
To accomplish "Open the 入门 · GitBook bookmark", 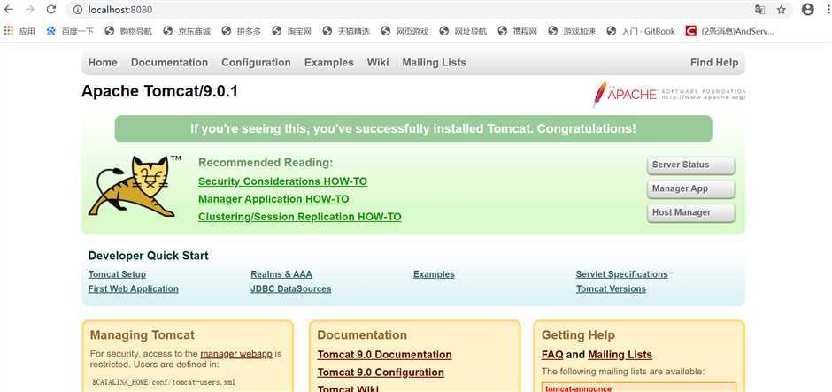I will [641, 31].
